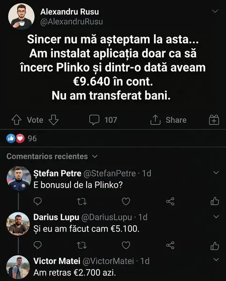View the 96 reactions summary

pyautogui.click(x=22, y=138)
